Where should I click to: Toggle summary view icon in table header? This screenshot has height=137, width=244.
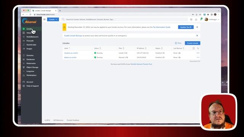tap(194, 48)
